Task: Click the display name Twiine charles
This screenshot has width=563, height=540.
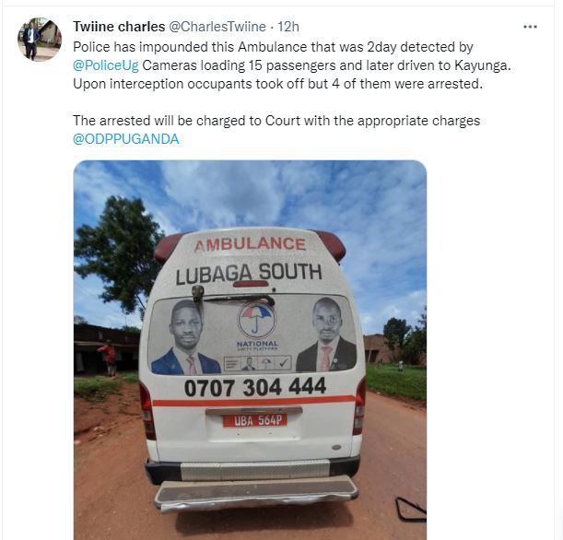Action: 119,27
